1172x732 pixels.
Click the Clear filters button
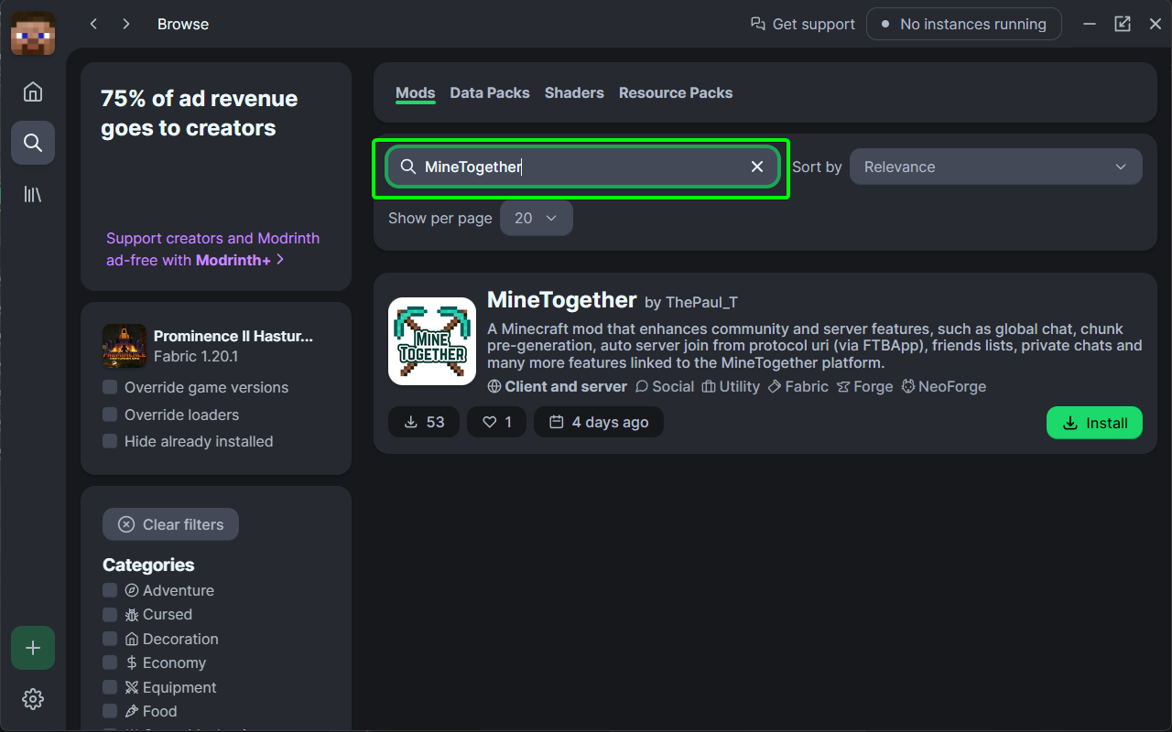point(170,524)
